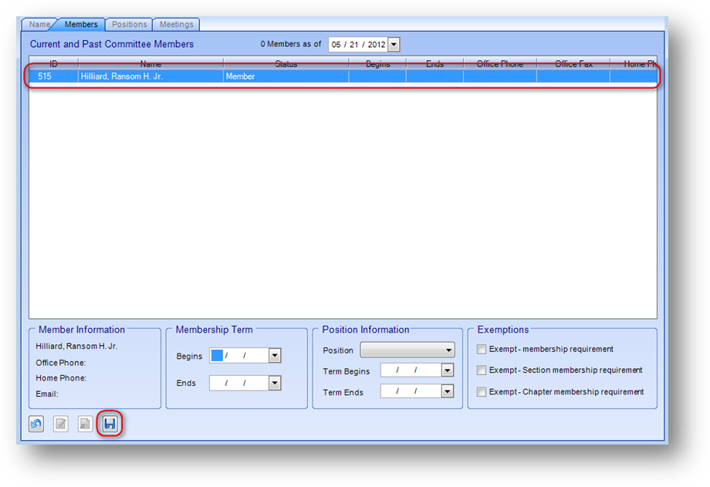Switch to the Name tab
Viewport: 710px width, 487px height.
pyautogui.click(x=39, y=25)
